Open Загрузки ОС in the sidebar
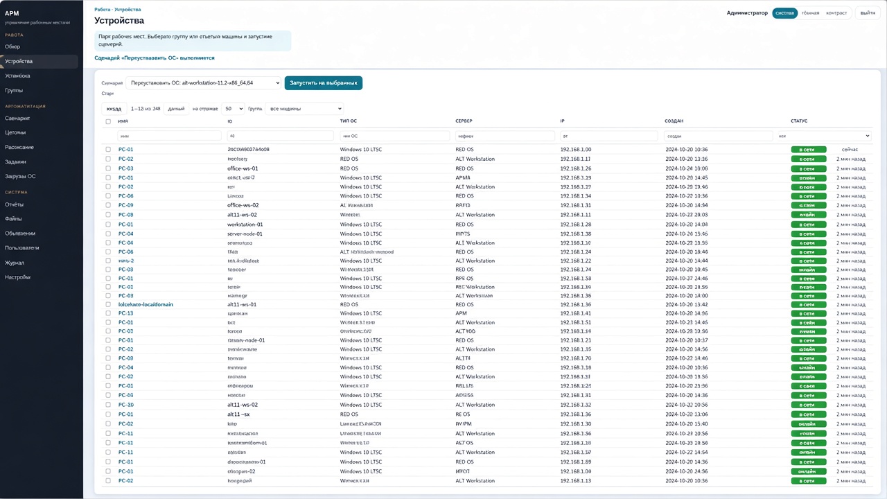Image resolution: width=887 pixels, height=499 pixels. pyautogui.click(x=20, y=177)
